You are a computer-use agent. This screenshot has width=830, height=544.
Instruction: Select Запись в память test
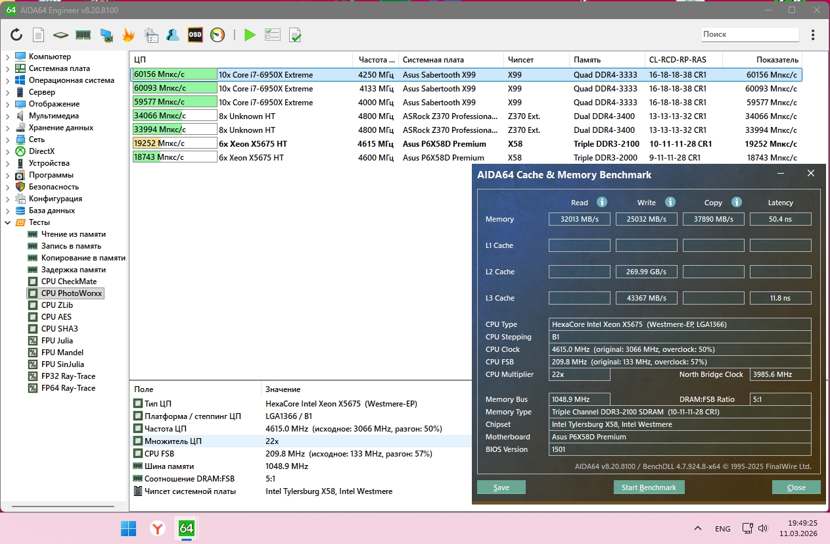coord(71,246)
